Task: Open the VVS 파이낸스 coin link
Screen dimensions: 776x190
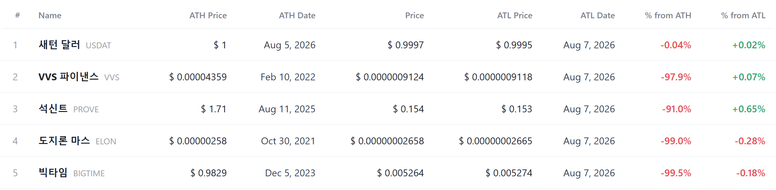Action: click(79, 77)
